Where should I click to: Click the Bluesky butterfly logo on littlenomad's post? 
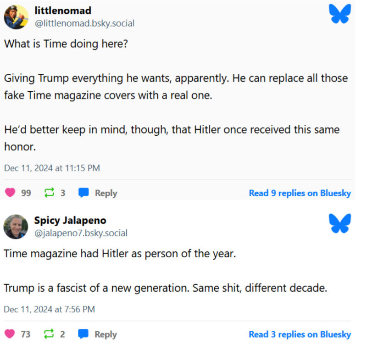click(x=339, y=14)
